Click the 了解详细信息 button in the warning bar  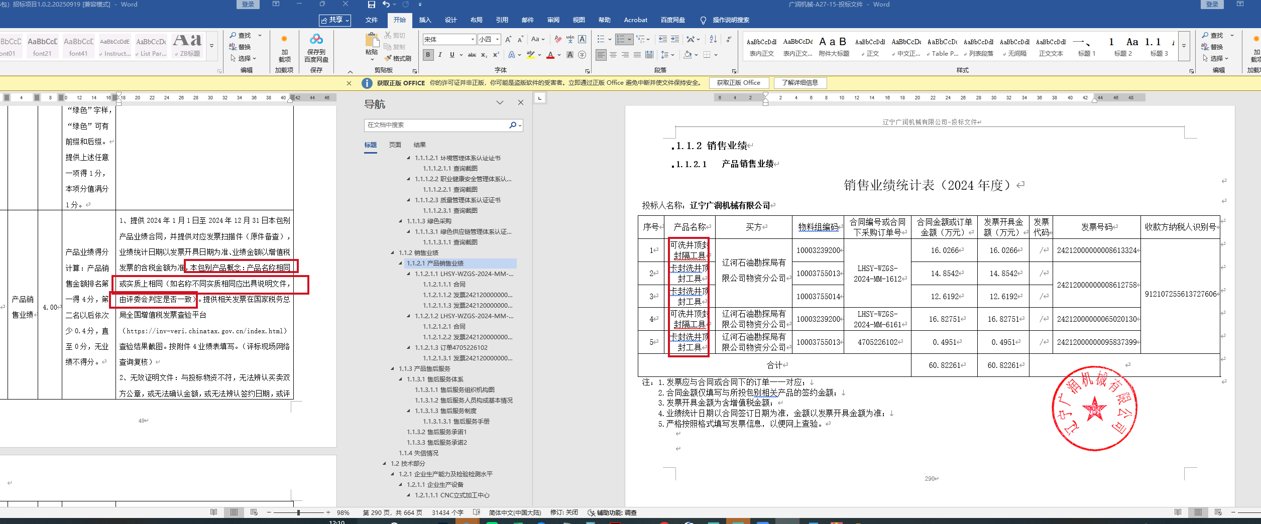pyautogui.click(x=799, y=83)
